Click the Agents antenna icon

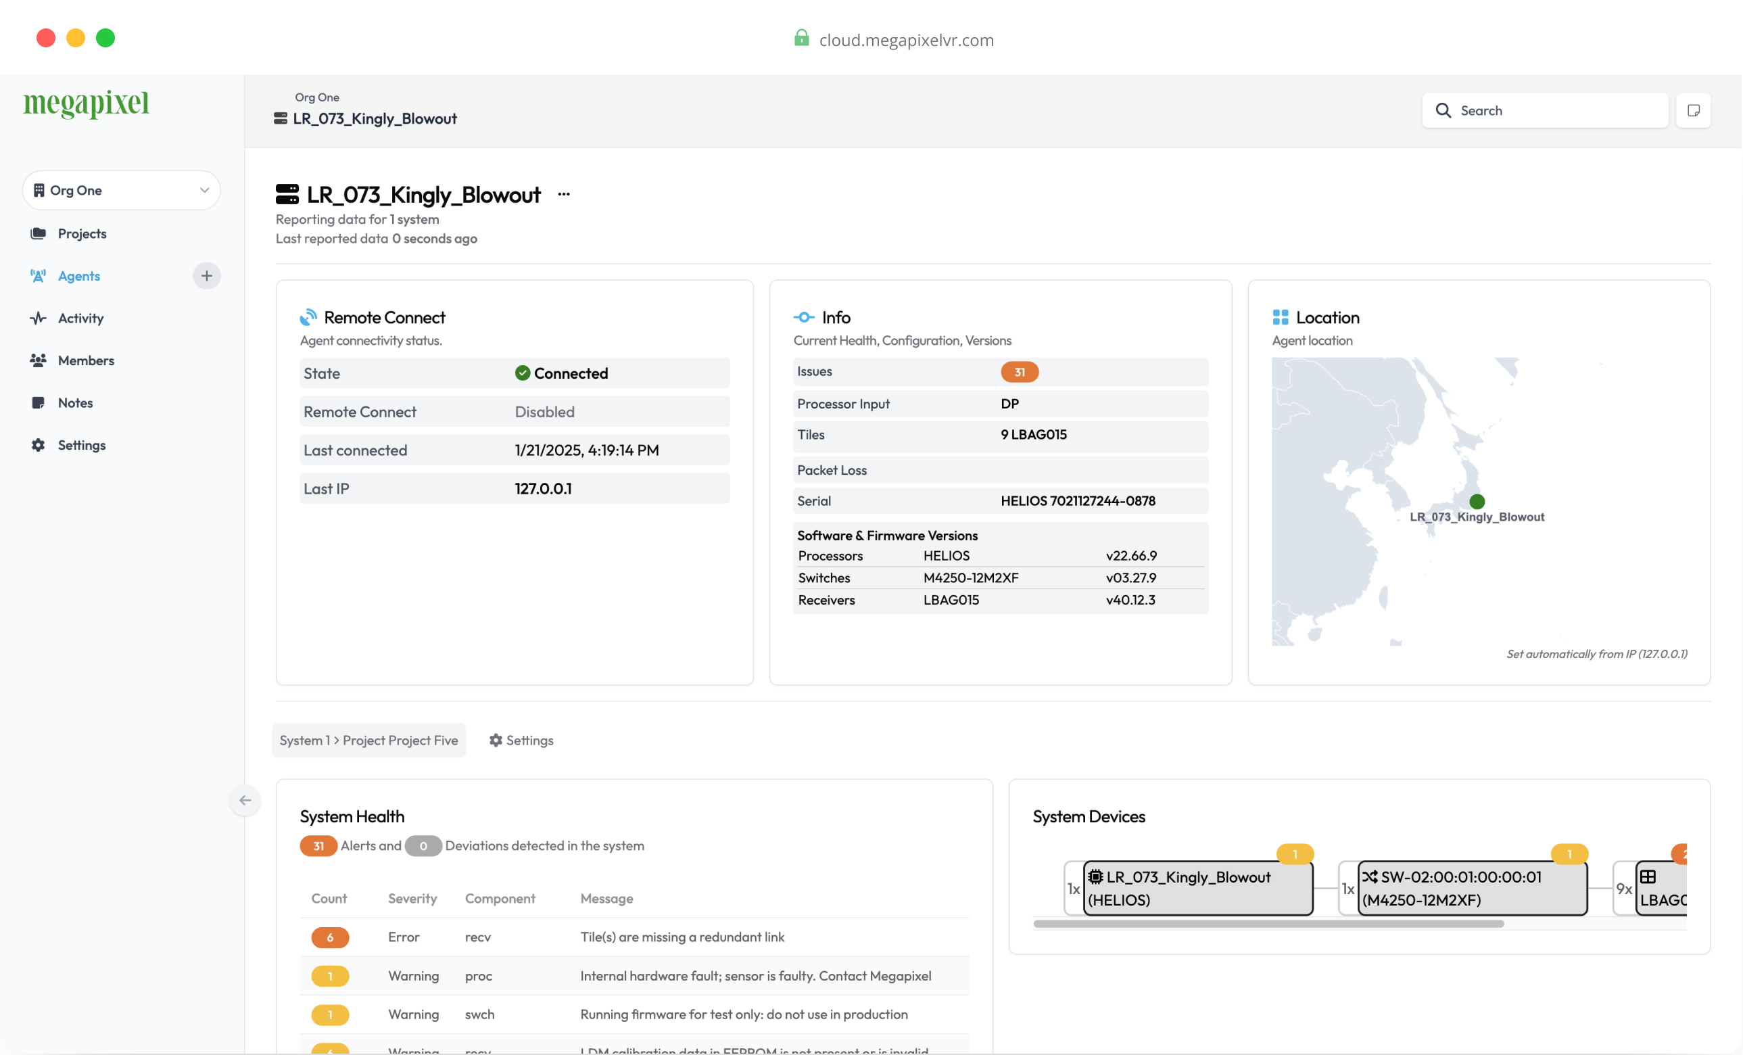(38, 276)
